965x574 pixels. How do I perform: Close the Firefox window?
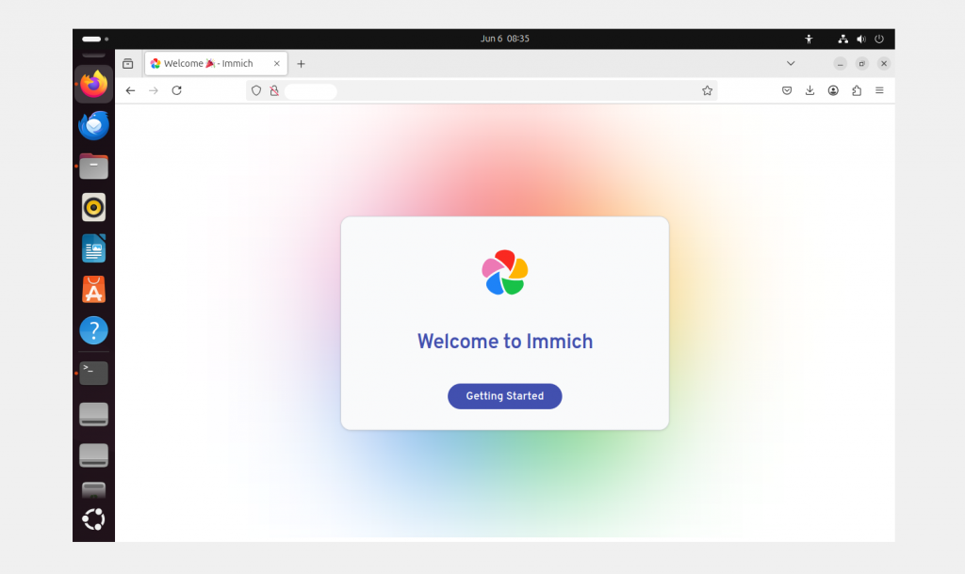(884, 64)
